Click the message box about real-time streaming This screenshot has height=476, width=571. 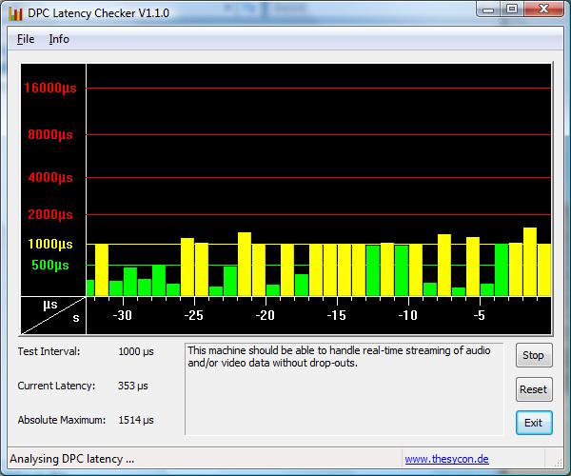(x=344, y=388)
